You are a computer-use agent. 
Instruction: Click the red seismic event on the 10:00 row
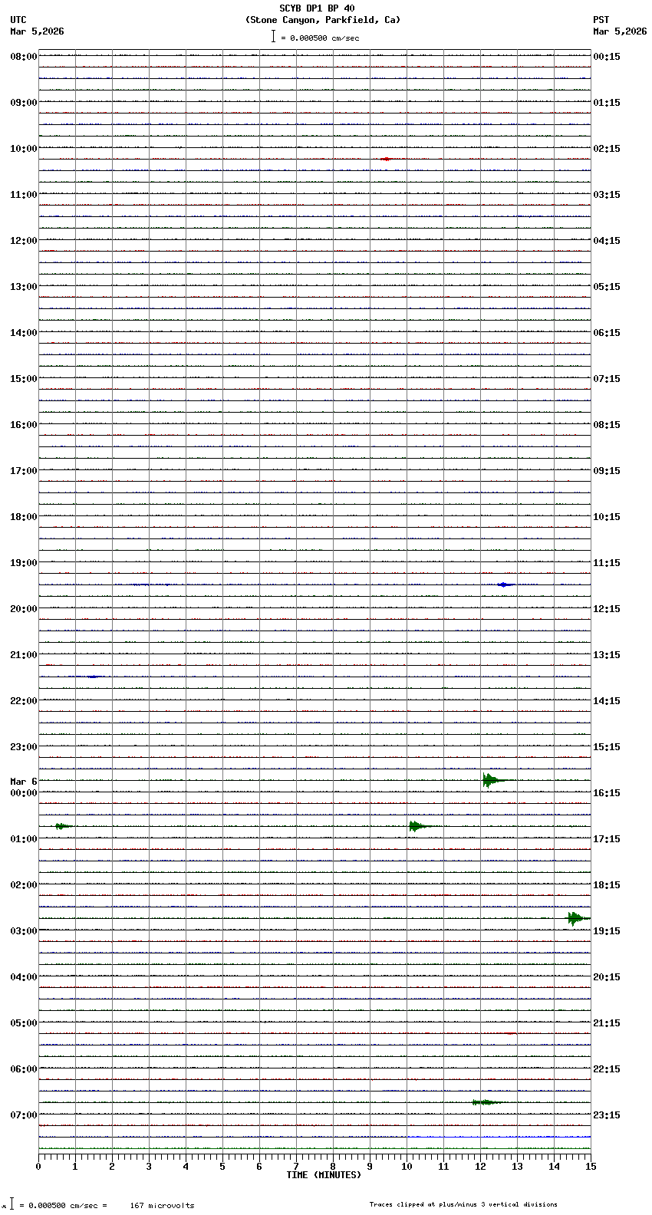386,159
